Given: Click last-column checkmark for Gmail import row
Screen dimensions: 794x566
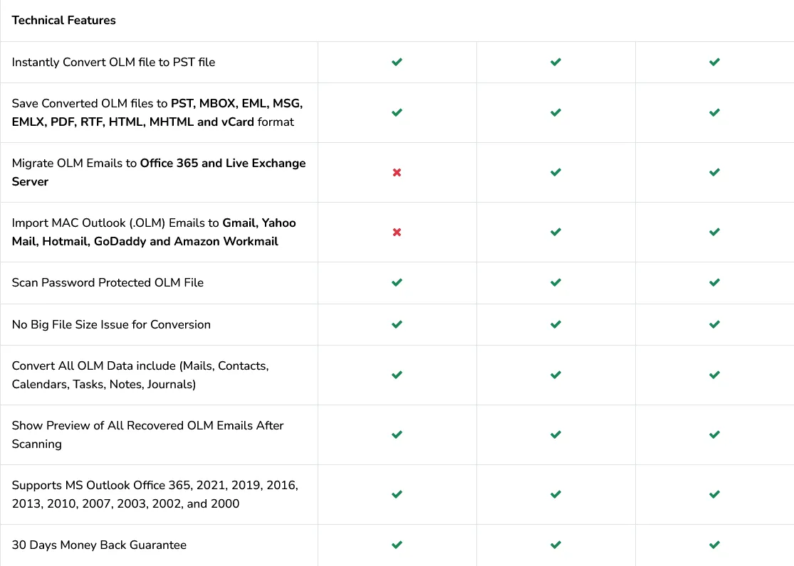Looking at the screenshot, I should (714, 232).
